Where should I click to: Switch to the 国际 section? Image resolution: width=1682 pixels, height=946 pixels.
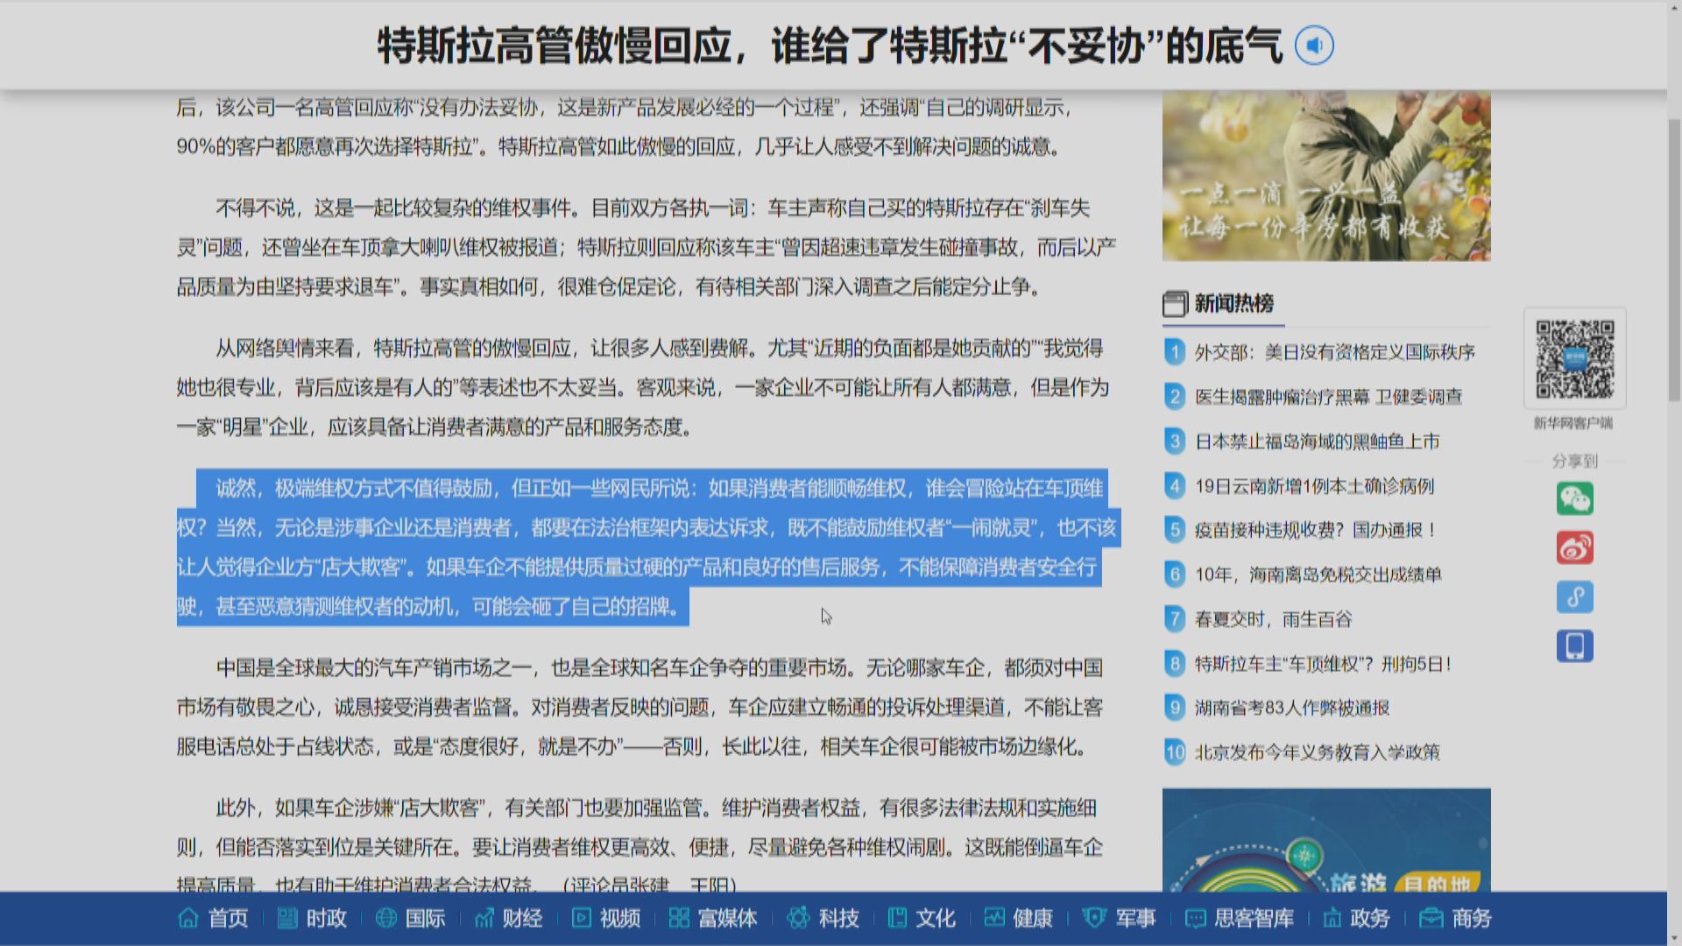pyautogui.click(x=426, y=919)
